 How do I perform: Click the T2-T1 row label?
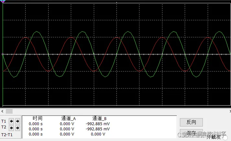click(x=7, y=135)
